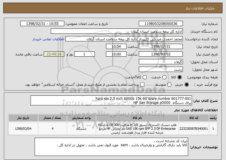The height and width of the screenshot is (160, 226).
Task: Click the delivery province field گیلان
Action: (x=161, y=62)
